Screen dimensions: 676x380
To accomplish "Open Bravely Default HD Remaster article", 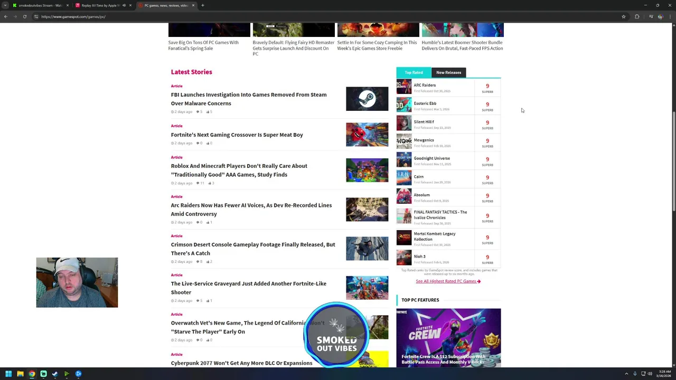I will click(293, 48).
